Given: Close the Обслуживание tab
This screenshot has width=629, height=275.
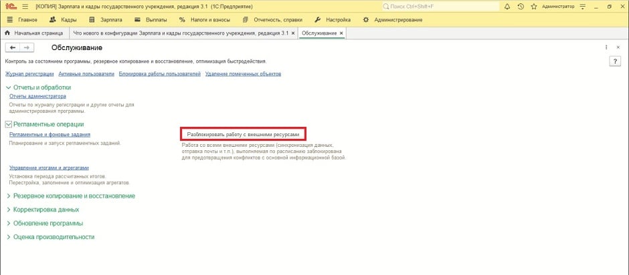Looking at the screenshot, I should (341, 33).
